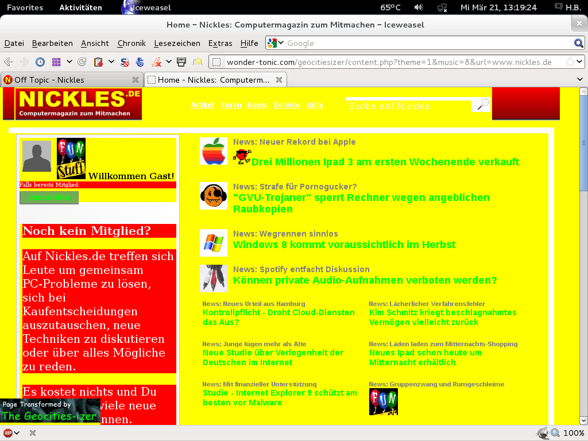Click the Google search magnifier icon
The height and width of the screenshot is (441, 588).
[x=578, y=43]
